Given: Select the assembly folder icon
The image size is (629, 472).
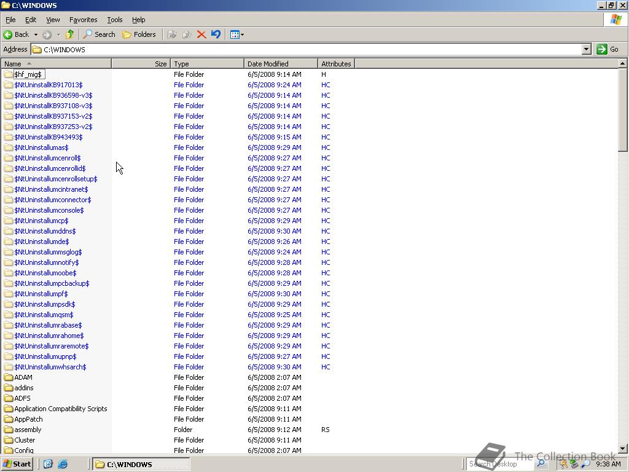Looking at the screenshot, I should 9,429.
